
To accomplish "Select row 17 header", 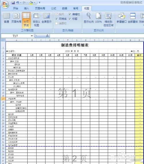I will tap(3, 99).
